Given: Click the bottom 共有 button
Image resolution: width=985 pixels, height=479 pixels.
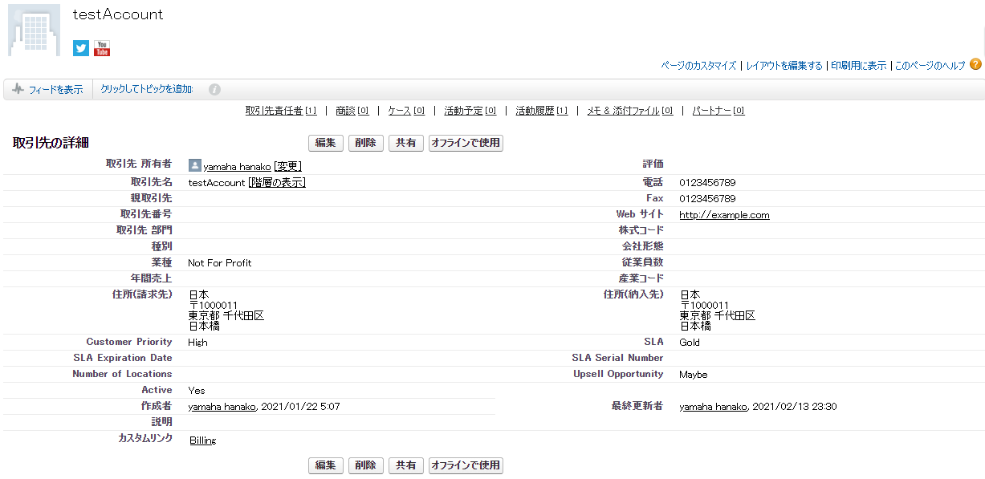Looking at the screenshot, I should tap(405, 465).
